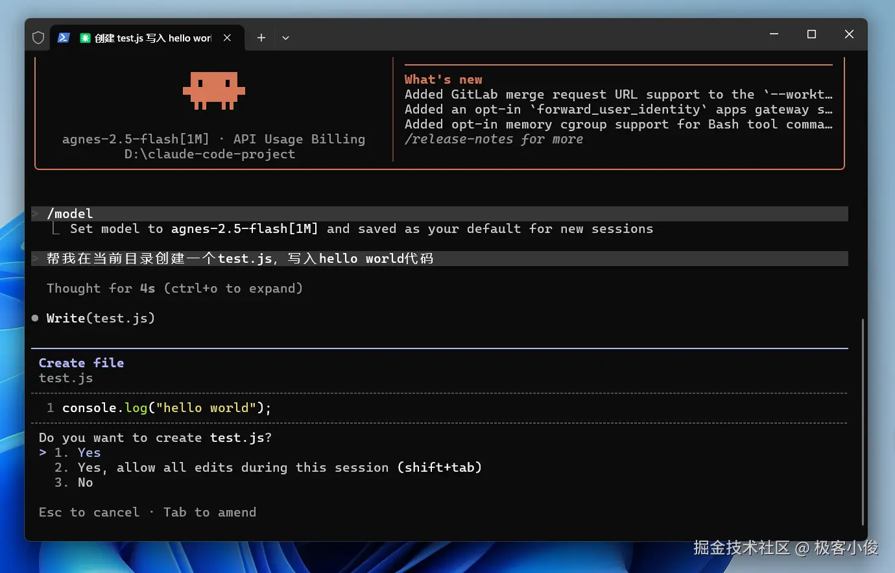This screenshot has width=895, height=573.
Task: Click the Create file heading
Action: coord(81,363)
